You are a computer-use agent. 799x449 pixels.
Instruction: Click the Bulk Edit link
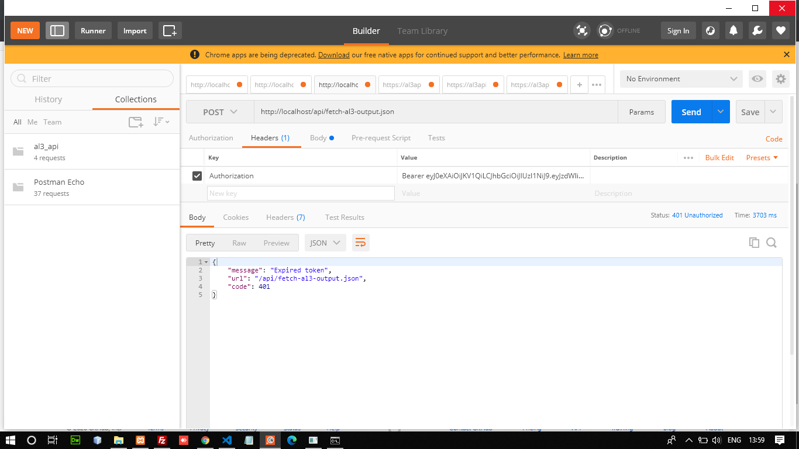[719, 158]
